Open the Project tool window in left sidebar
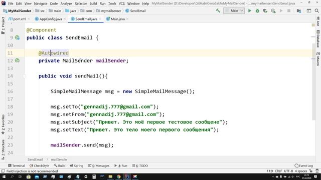This screenshot has width=321, height=180. coord(3,25)
